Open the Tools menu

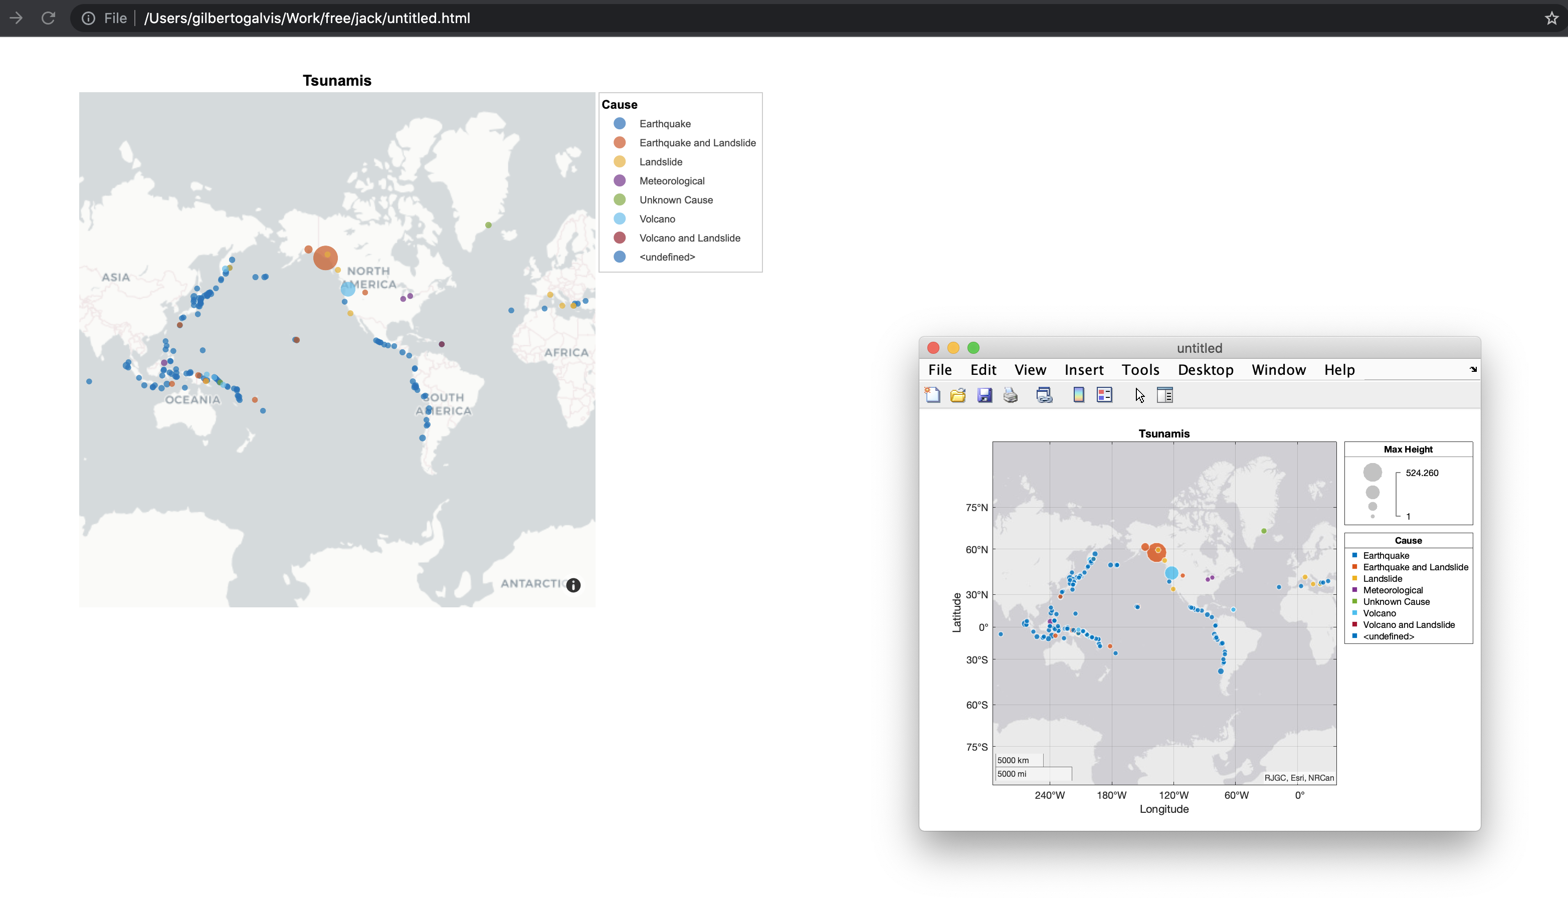(1140, 369)
